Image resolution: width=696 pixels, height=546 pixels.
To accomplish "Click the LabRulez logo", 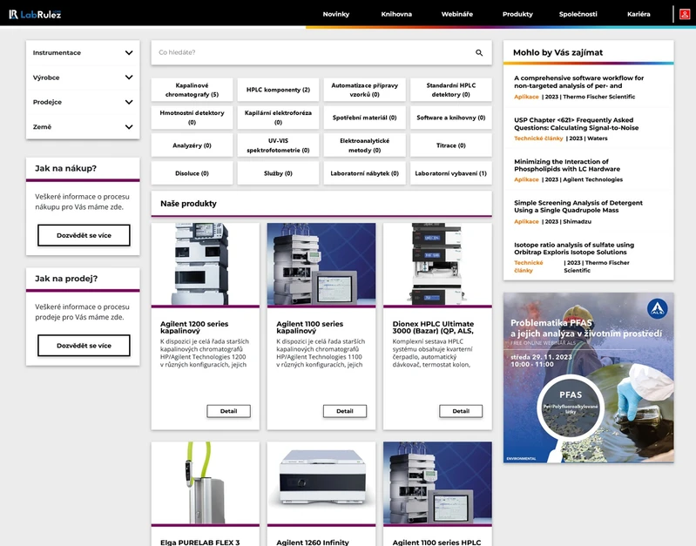I will click(x=35, y=14).
